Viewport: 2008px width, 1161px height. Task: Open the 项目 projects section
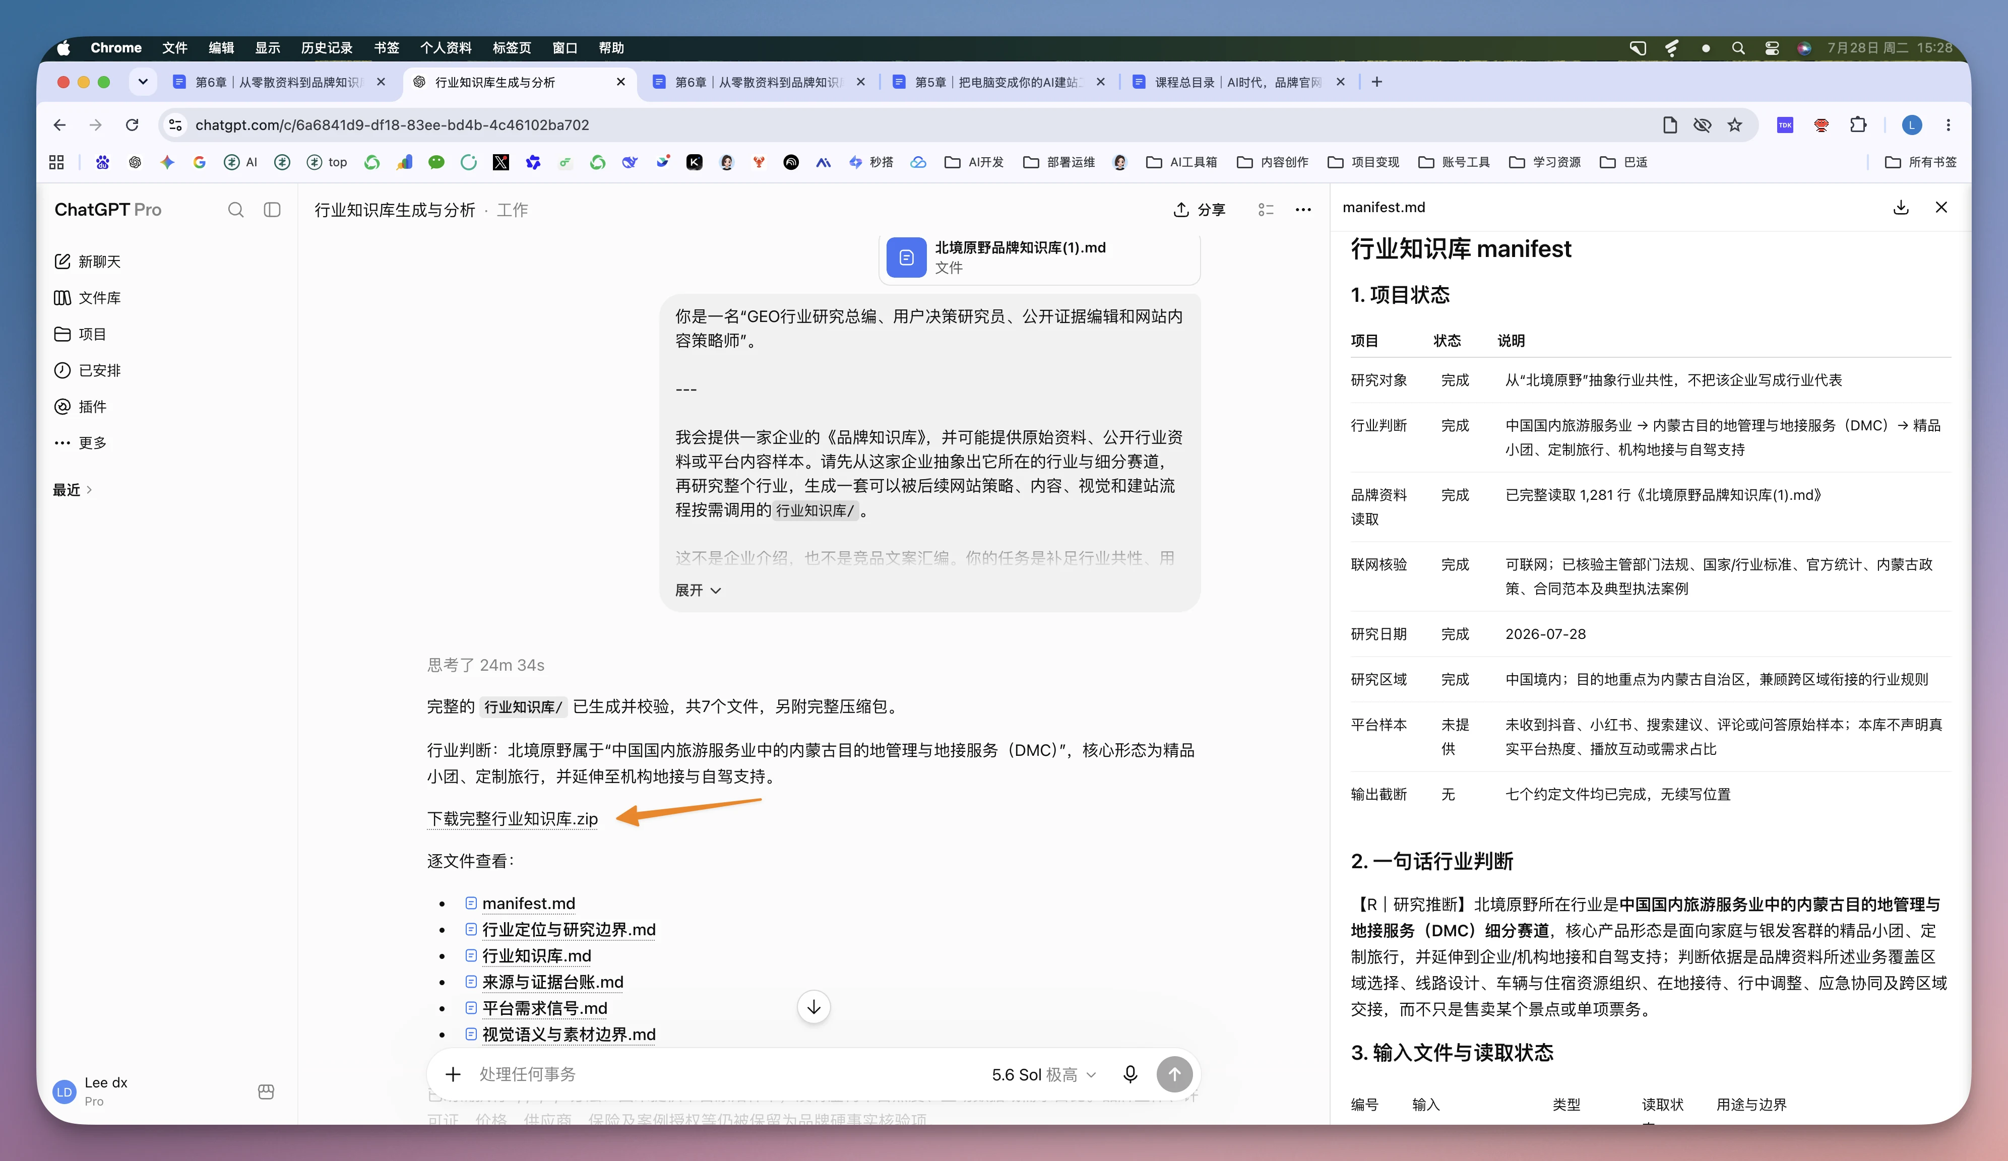81,334
